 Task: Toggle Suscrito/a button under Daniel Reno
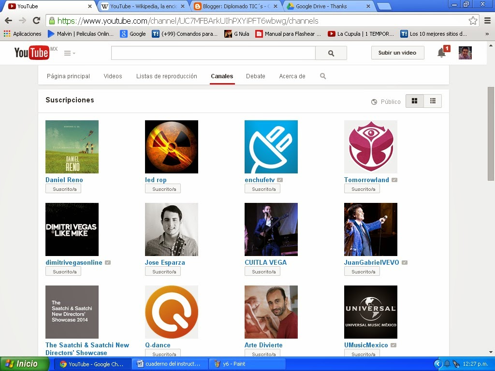tap(63, 189)
